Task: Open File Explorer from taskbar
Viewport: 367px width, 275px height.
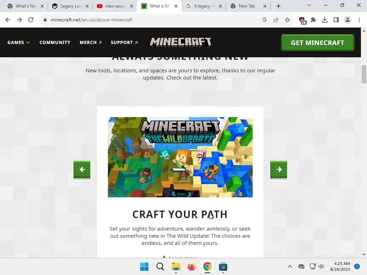Action: point(176,266)
